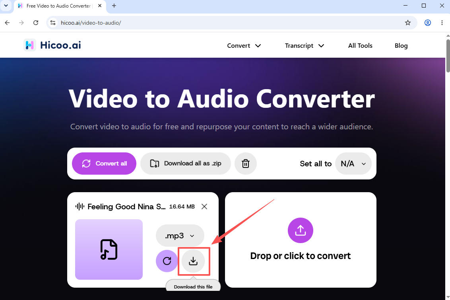Click the Feeling Good Nina S... file name
450x300 pixels.
tap(126, 206)
